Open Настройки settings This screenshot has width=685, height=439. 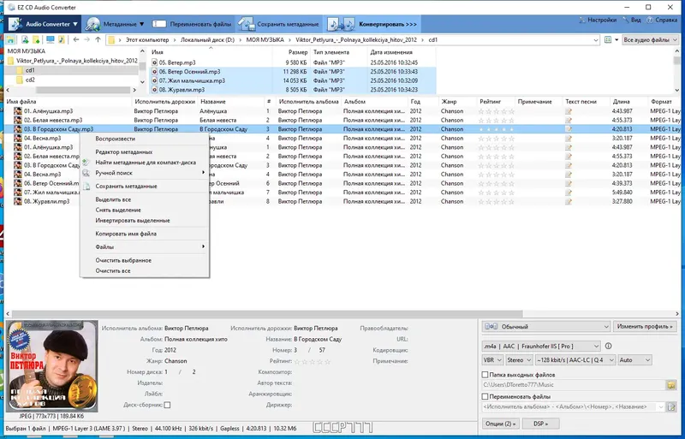point(598,20)
